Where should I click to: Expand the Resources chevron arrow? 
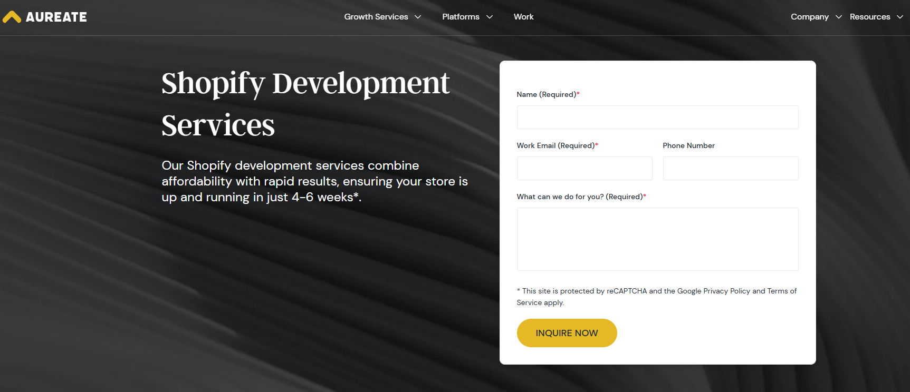900,17
